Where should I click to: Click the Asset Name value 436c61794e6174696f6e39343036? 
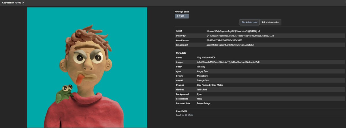point(226,40)
